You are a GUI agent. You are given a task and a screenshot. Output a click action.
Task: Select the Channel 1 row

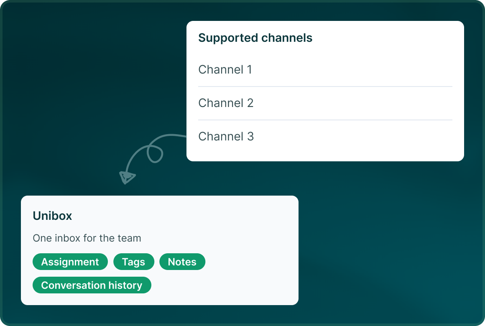coord(325,70)
